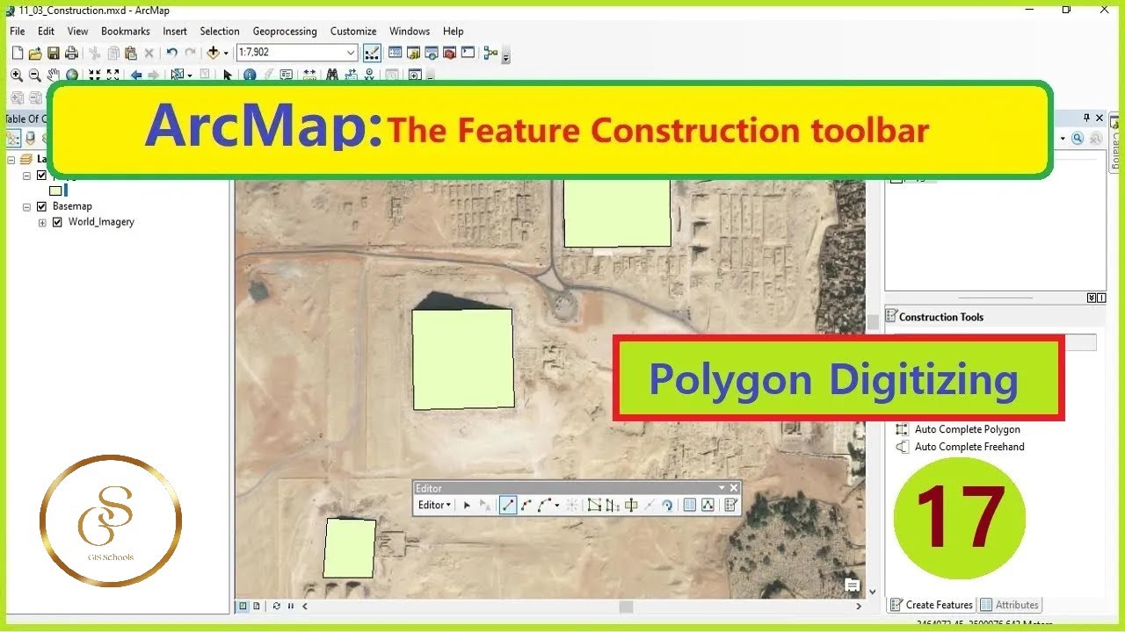Collapse the Basemap group layer
Image resolution: width=1125 pixels, height=632 pixels.
[27, 206]
